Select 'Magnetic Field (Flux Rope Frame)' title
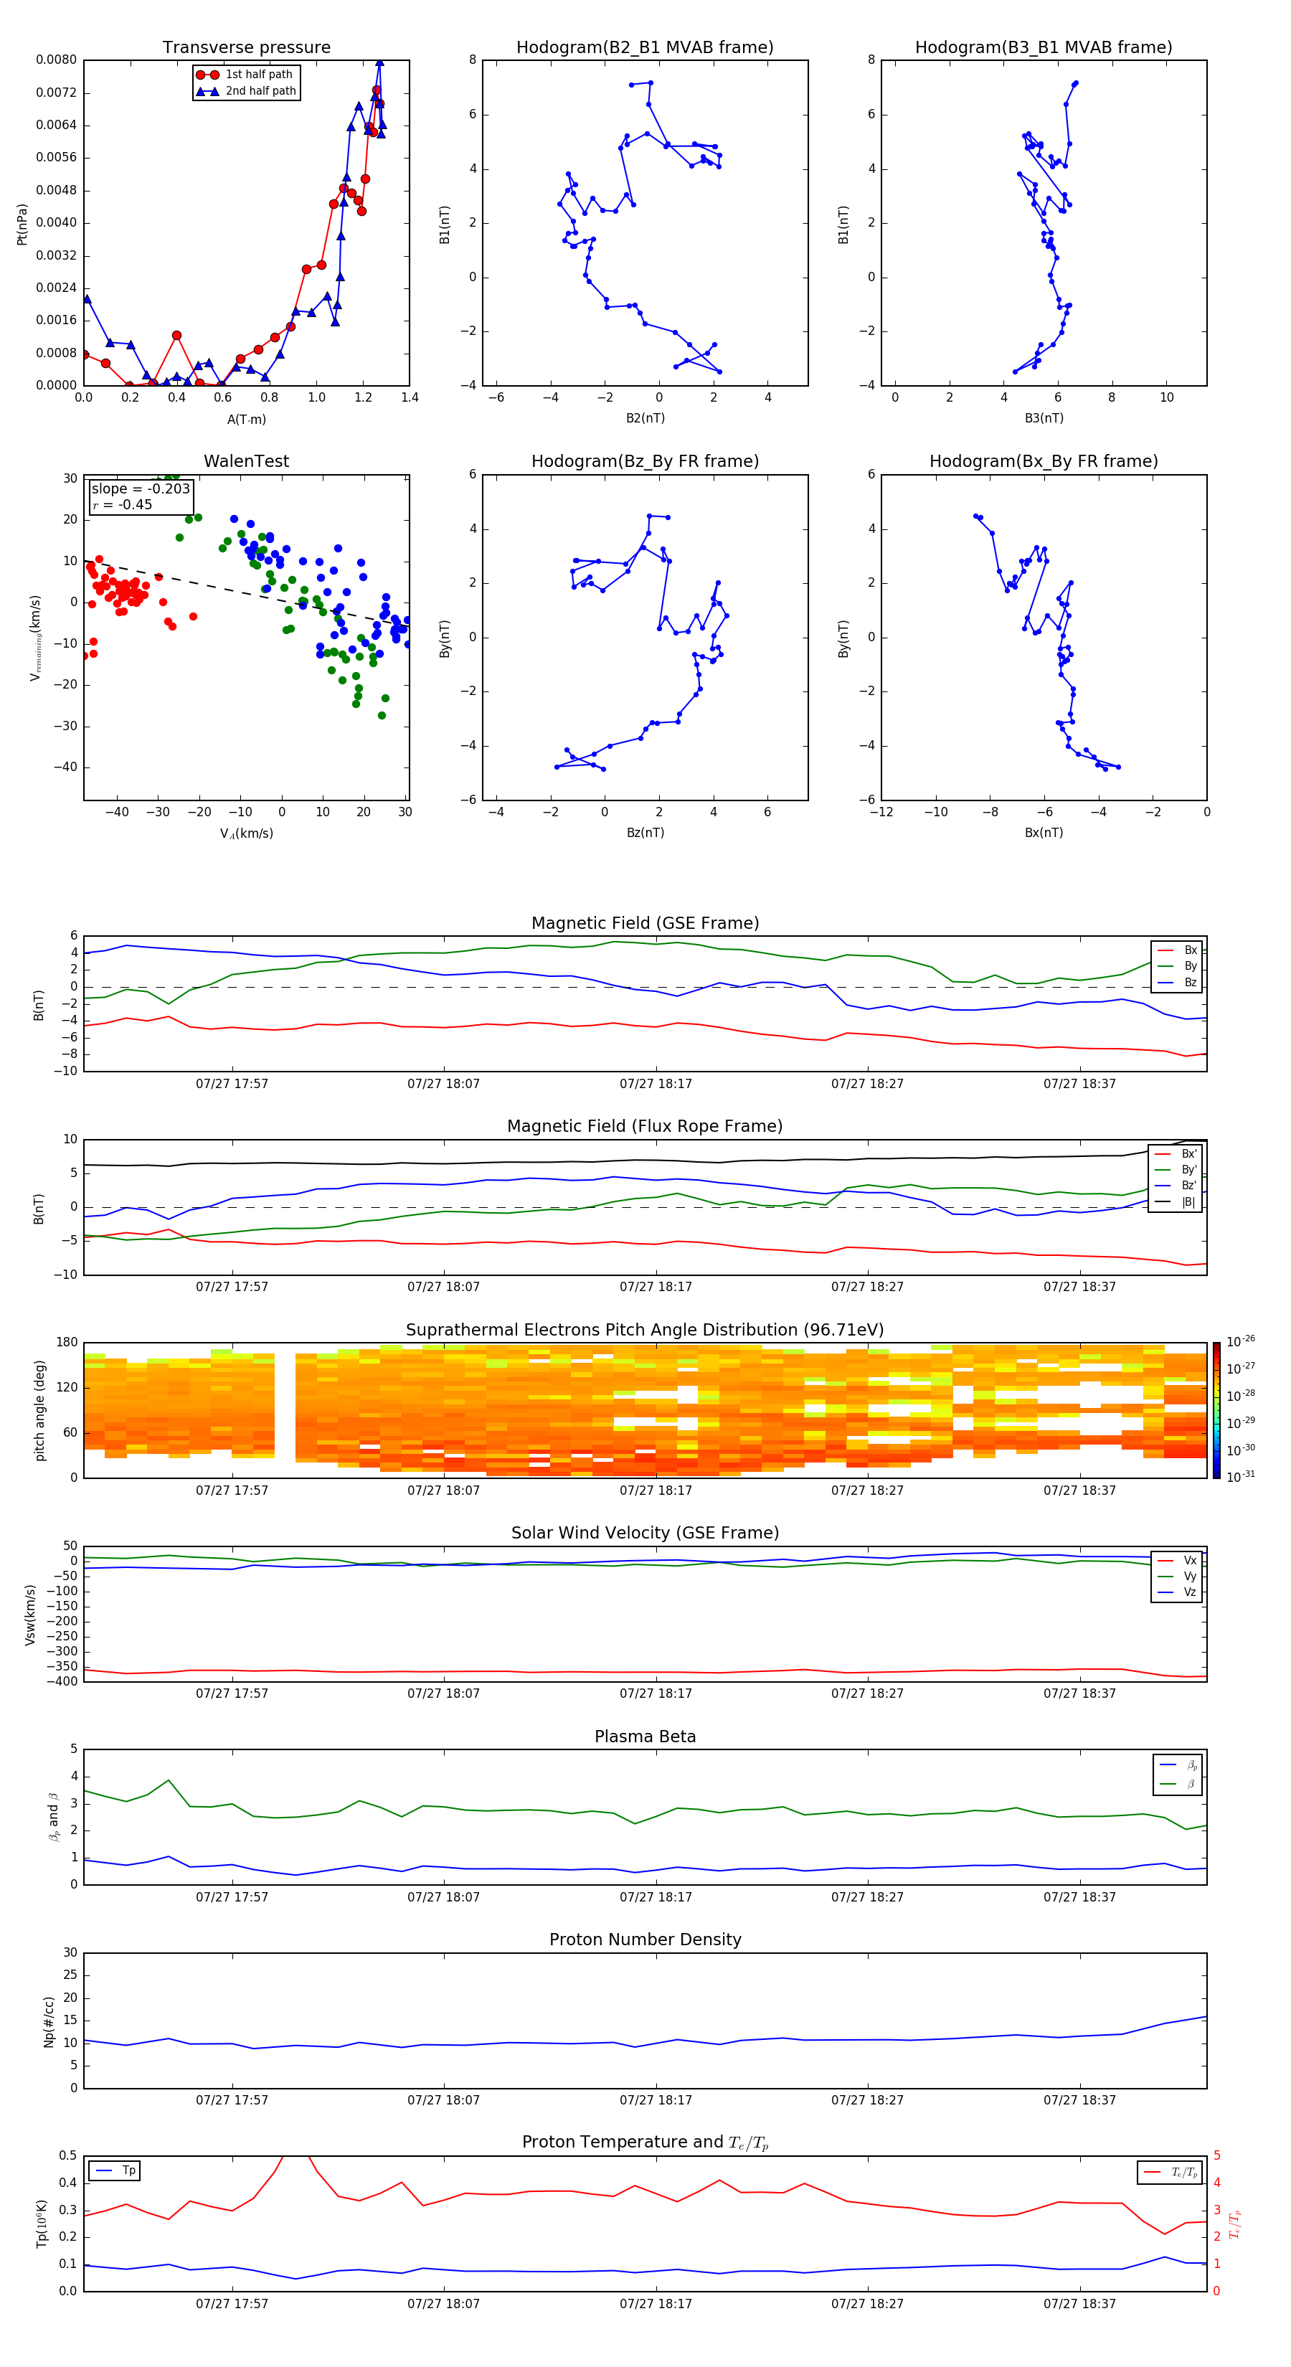 tap(645, 1127)
